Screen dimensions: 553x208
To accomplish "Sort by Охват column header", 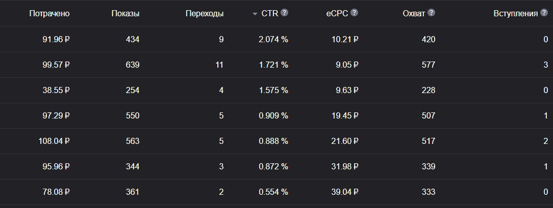I will [x=414, y=13].
